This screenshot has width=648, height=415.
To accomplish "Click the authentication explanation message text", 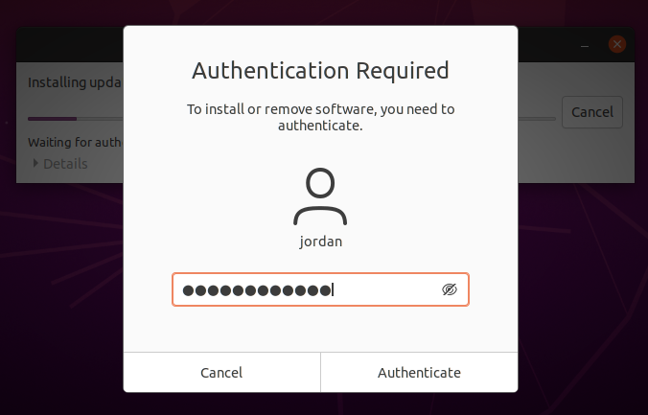I will (320, 117).
